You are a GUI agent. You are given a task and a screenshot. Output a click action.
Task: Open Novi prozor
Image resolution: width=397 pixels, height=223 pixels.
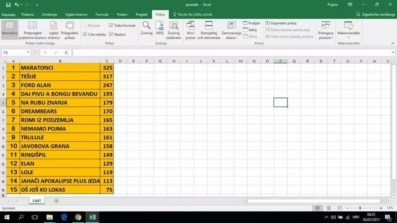click(190, 26)
